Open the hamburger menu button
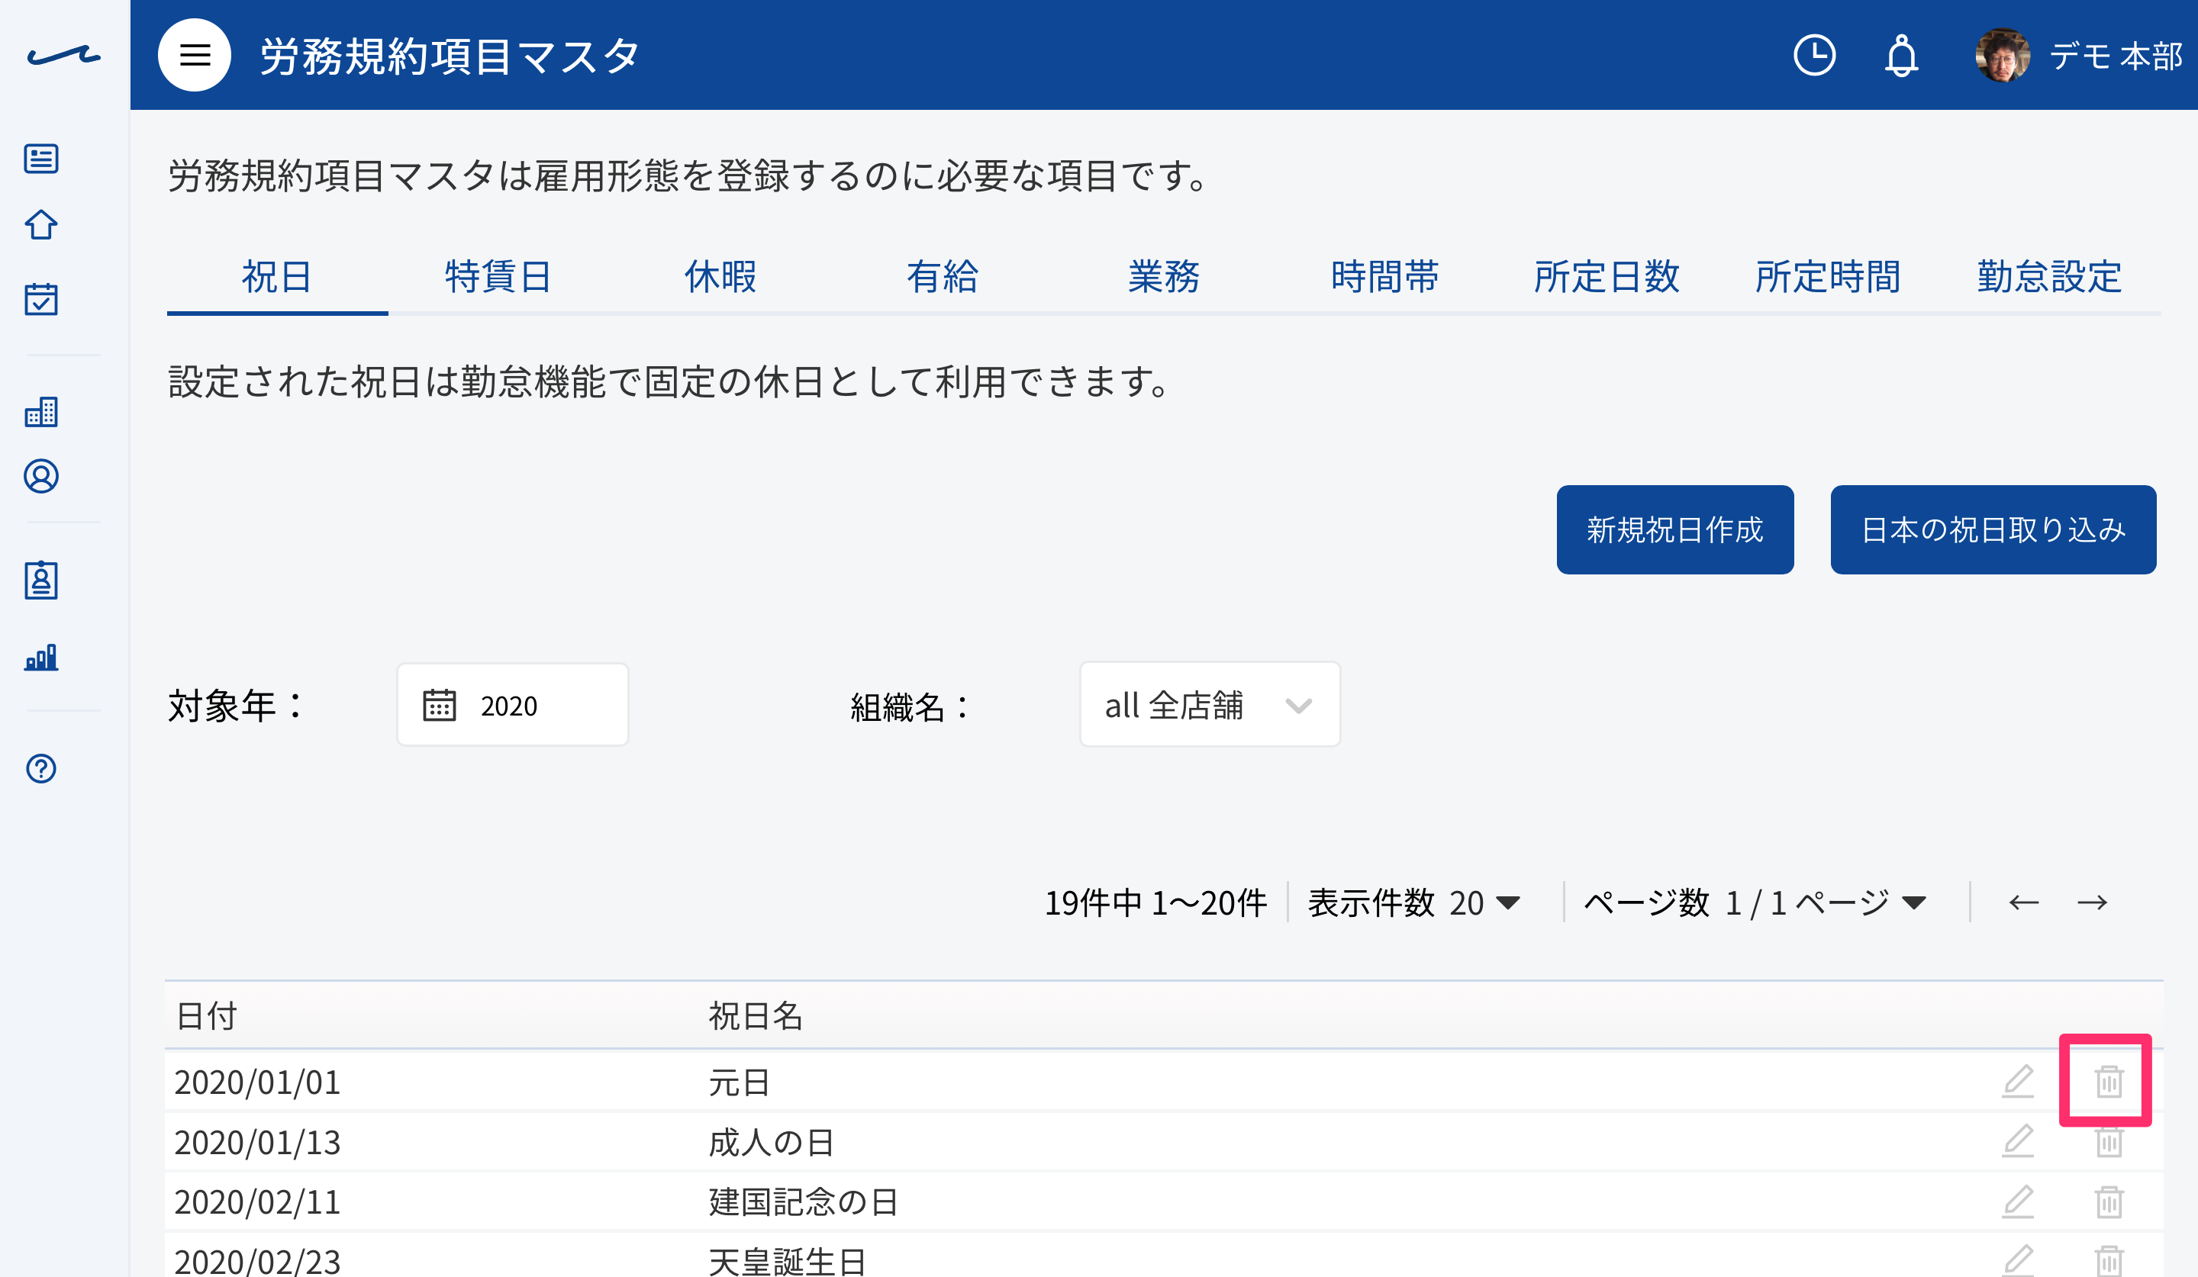The image size is (2198, 1277). (194, 55)
